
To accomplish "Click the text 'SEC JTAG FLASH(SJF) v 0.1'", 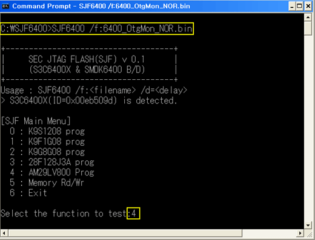I will click(87, 59).
